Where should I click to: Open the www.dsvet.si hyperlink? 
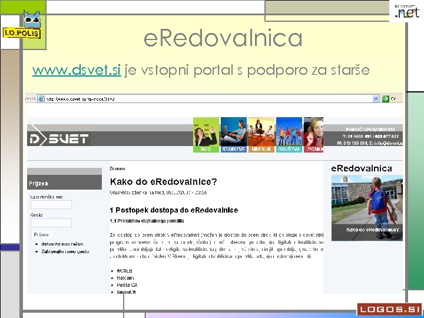(x=77, y=70)
